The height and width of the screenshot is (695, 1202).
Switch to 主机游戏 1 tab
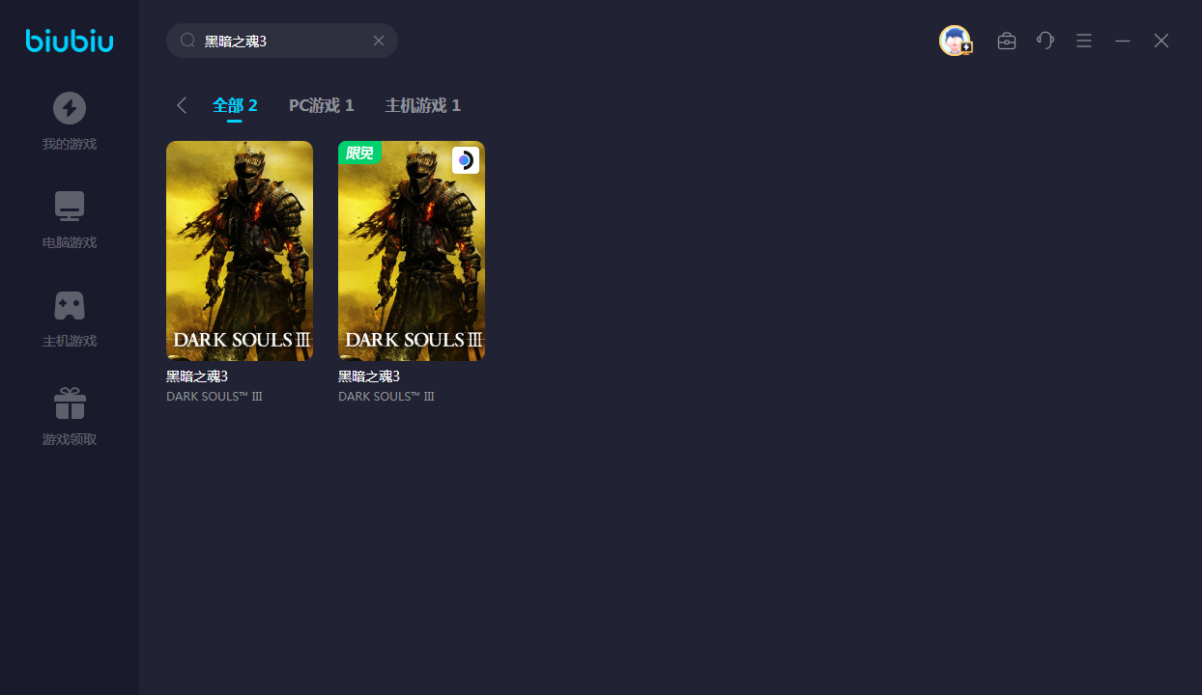pyautogui.click(x=422, y=105)
